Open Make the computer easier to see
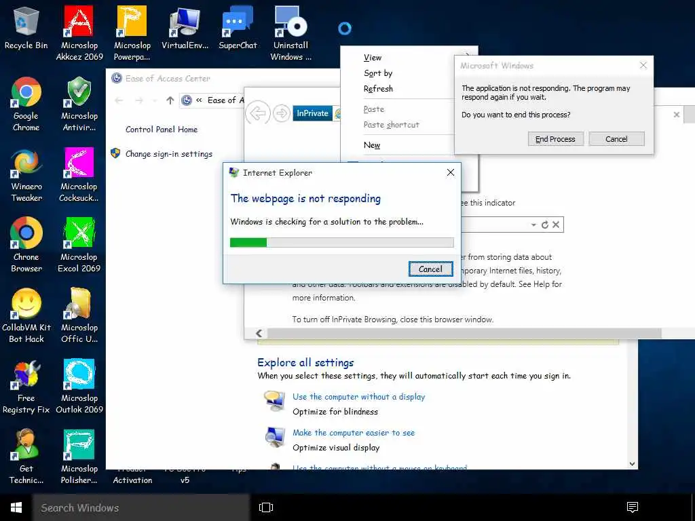Viewport: 695px width, 521px height. coord(354,432)
